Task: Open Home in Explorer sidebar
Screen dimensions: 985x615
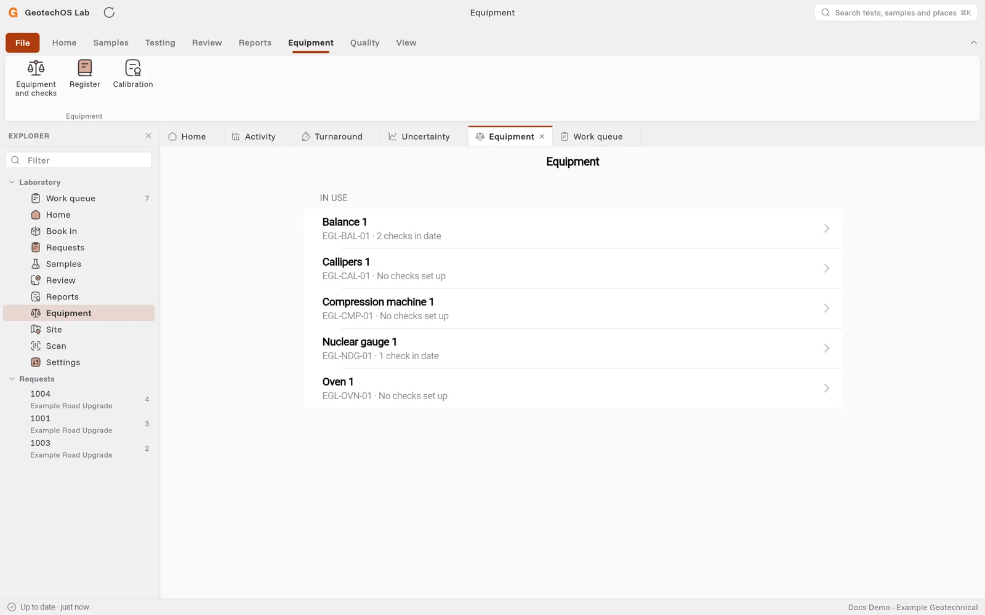Action: tap(79, 215)
